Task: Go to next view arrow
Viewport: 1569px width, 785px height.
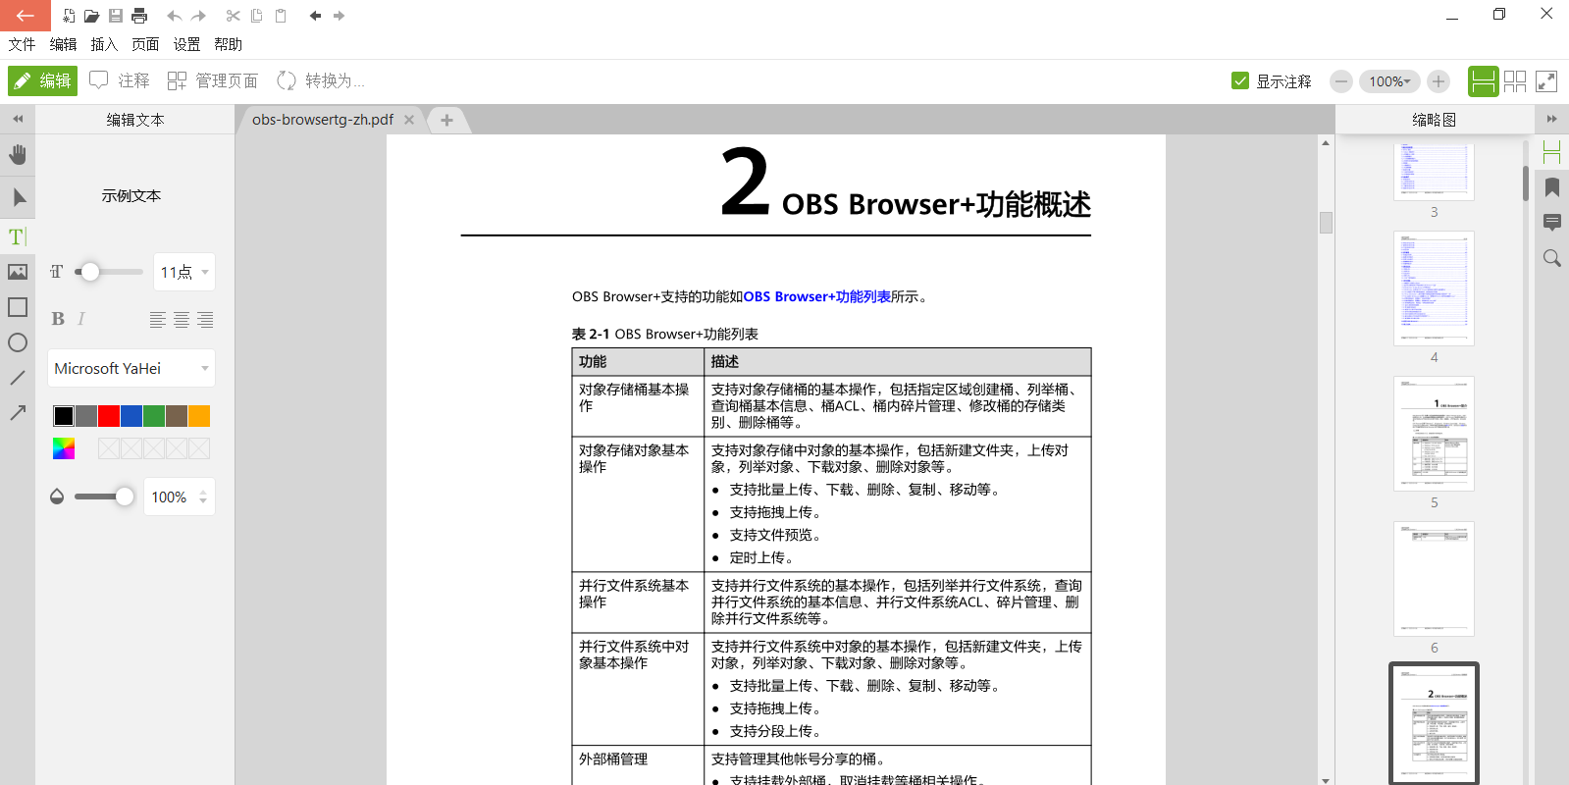Action: click(x=340, y=16)
